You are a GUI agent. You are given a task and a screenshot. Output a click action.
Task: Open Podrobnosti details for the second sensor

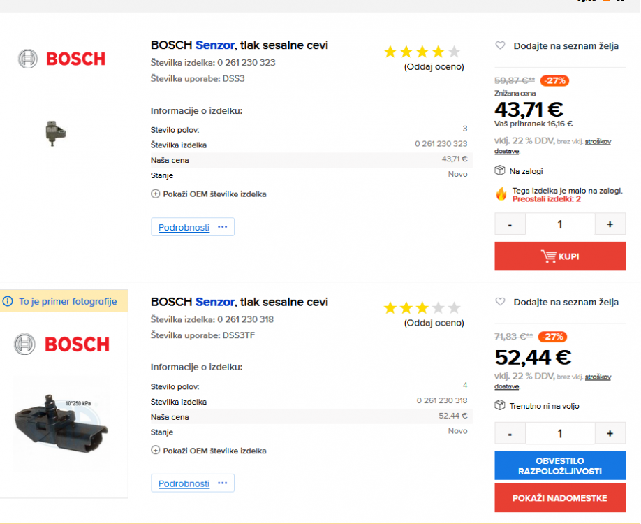coord(184,483)
